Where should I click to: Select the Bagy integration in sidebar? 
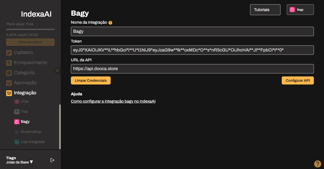coord(22,122)
